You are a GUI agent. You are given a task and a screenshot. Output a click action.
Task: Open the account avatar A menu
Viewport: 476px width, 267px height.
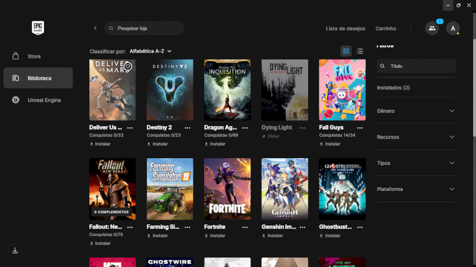(453, 28)
